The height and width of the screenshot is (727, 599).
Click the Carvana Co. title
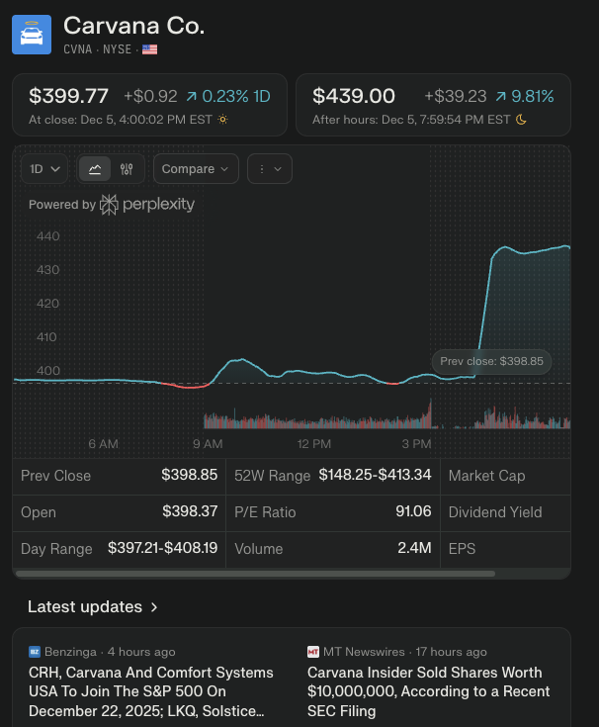tap(133, 26)
